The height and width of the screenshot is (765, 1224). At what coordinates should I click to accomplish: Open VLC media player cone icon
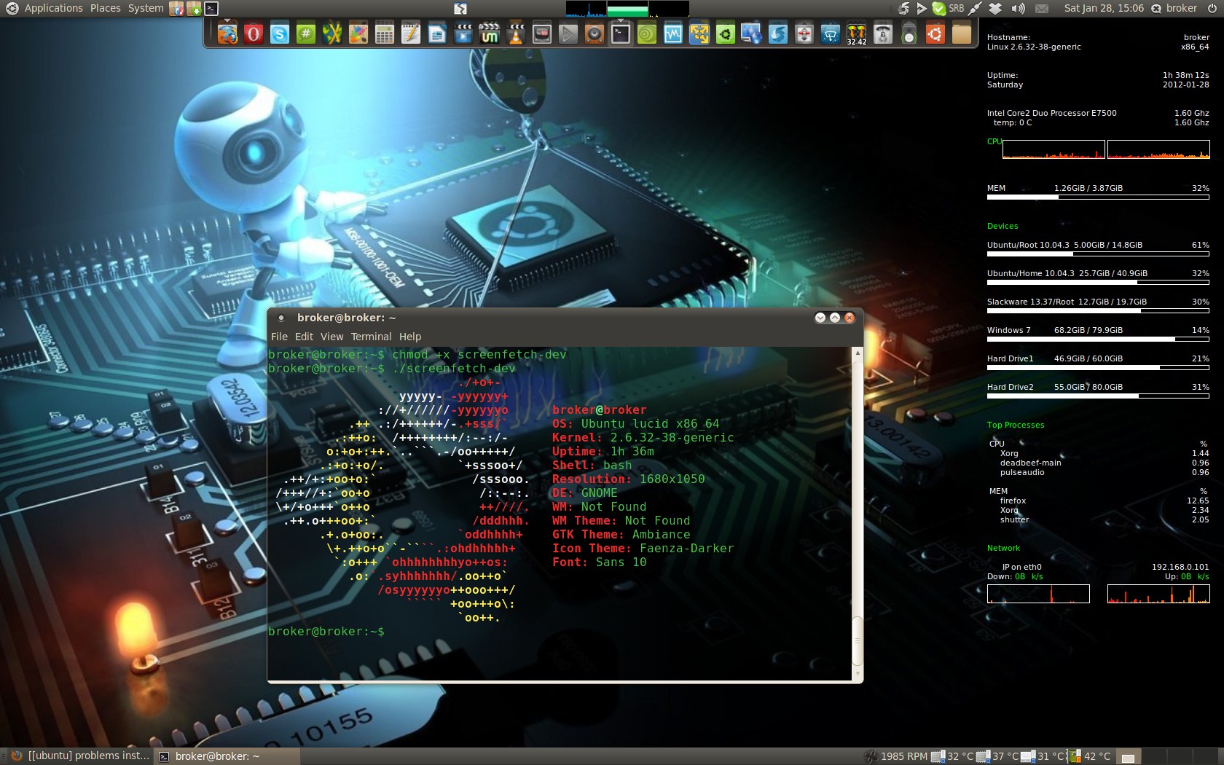coord(516,34)
